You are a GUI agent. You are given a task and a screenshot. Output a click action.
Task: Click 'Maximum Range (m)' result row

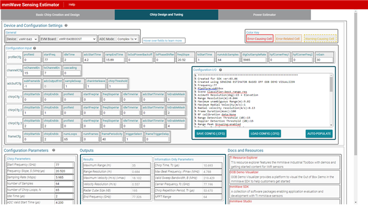117,165
